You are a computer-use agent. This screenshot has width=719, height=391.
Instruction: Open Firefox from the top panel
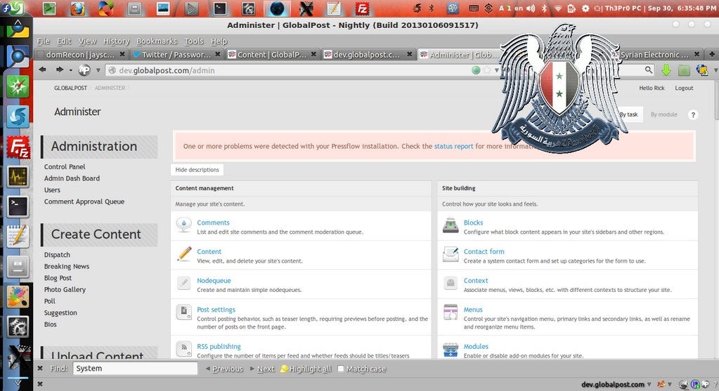(77, 8)
